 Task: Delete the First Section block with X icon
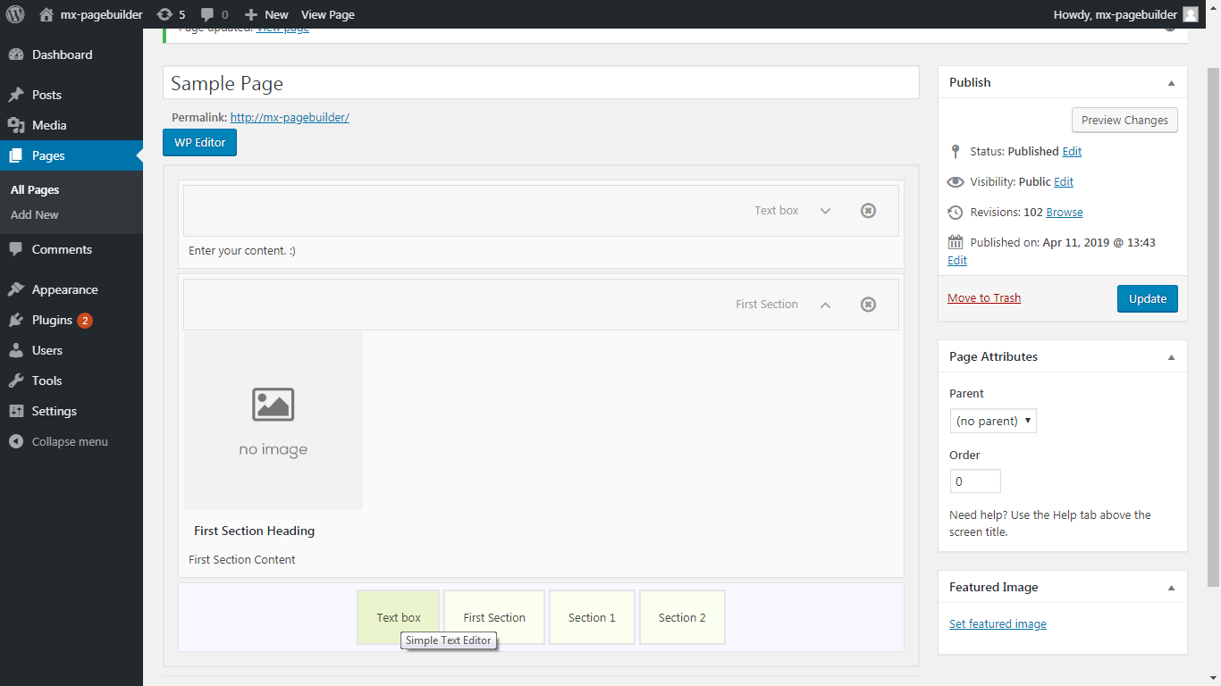pyautogui.click(x=868, y=305)
